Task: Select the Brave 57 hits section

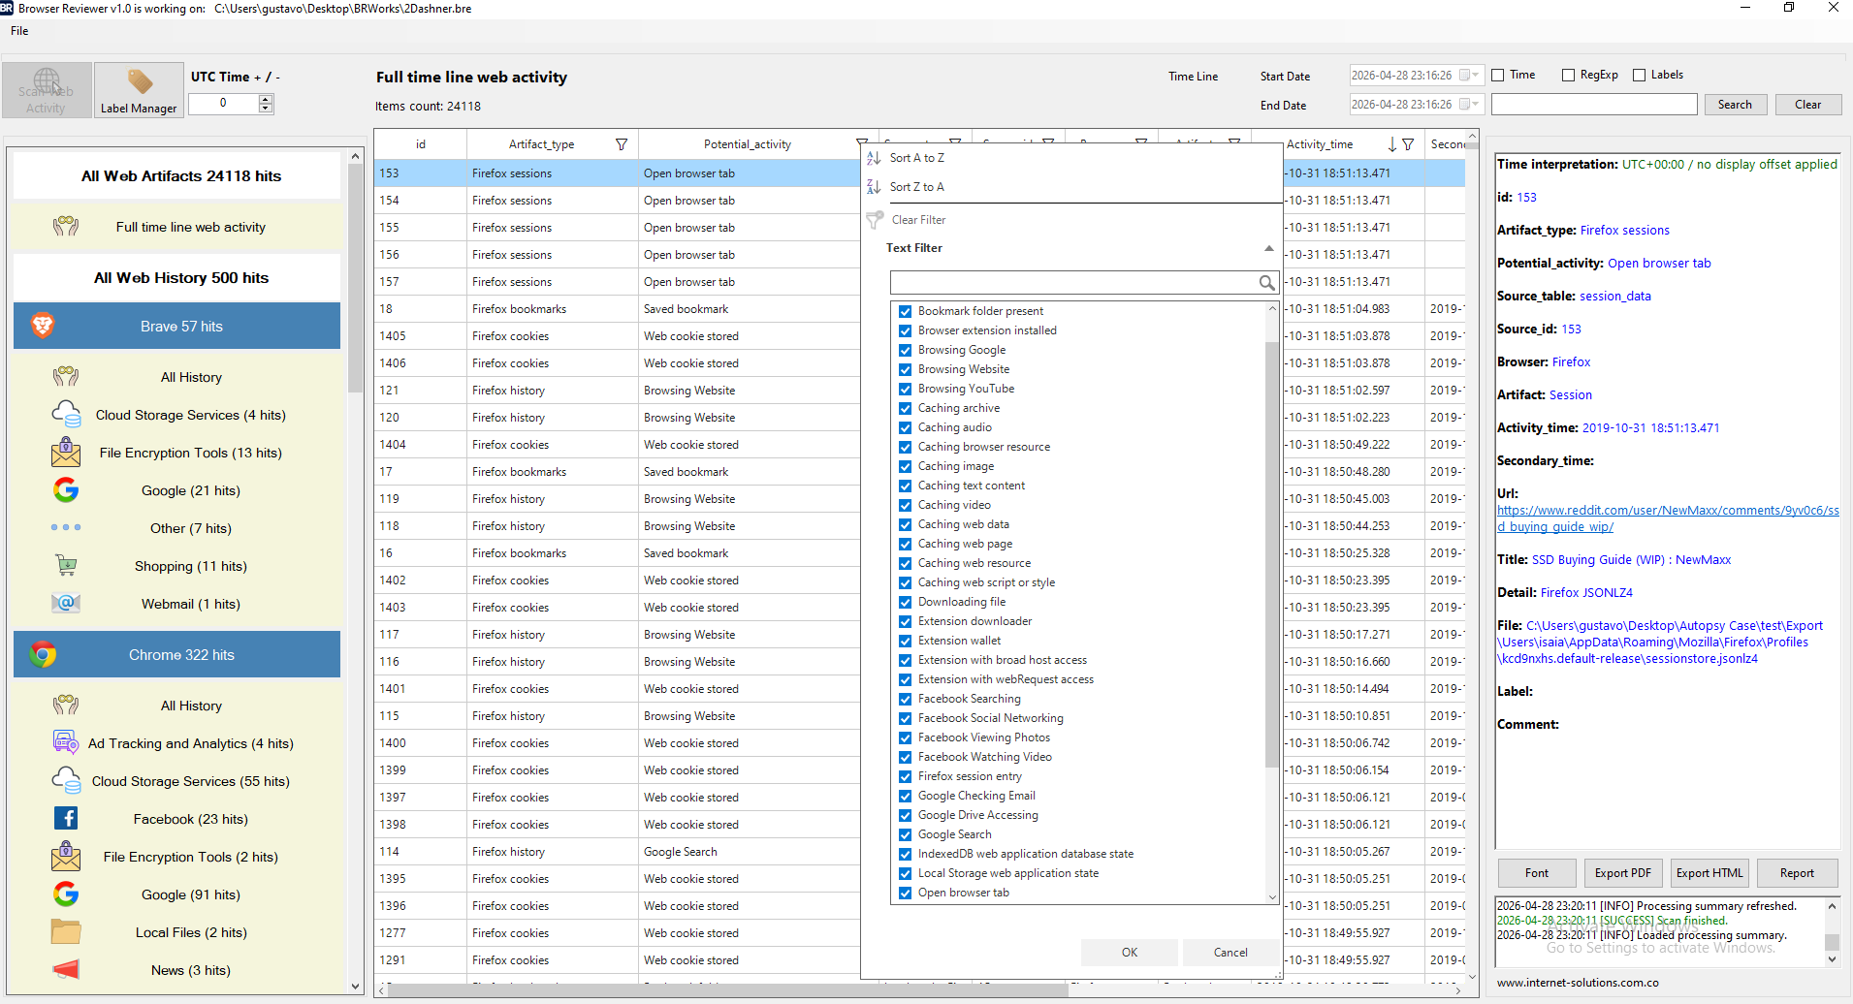Action: [176, 326]
